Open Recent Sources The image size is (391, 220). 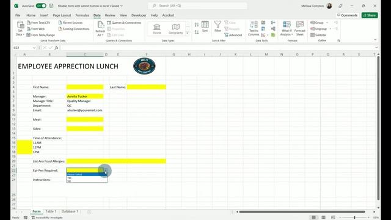click(x=70, y=23)
